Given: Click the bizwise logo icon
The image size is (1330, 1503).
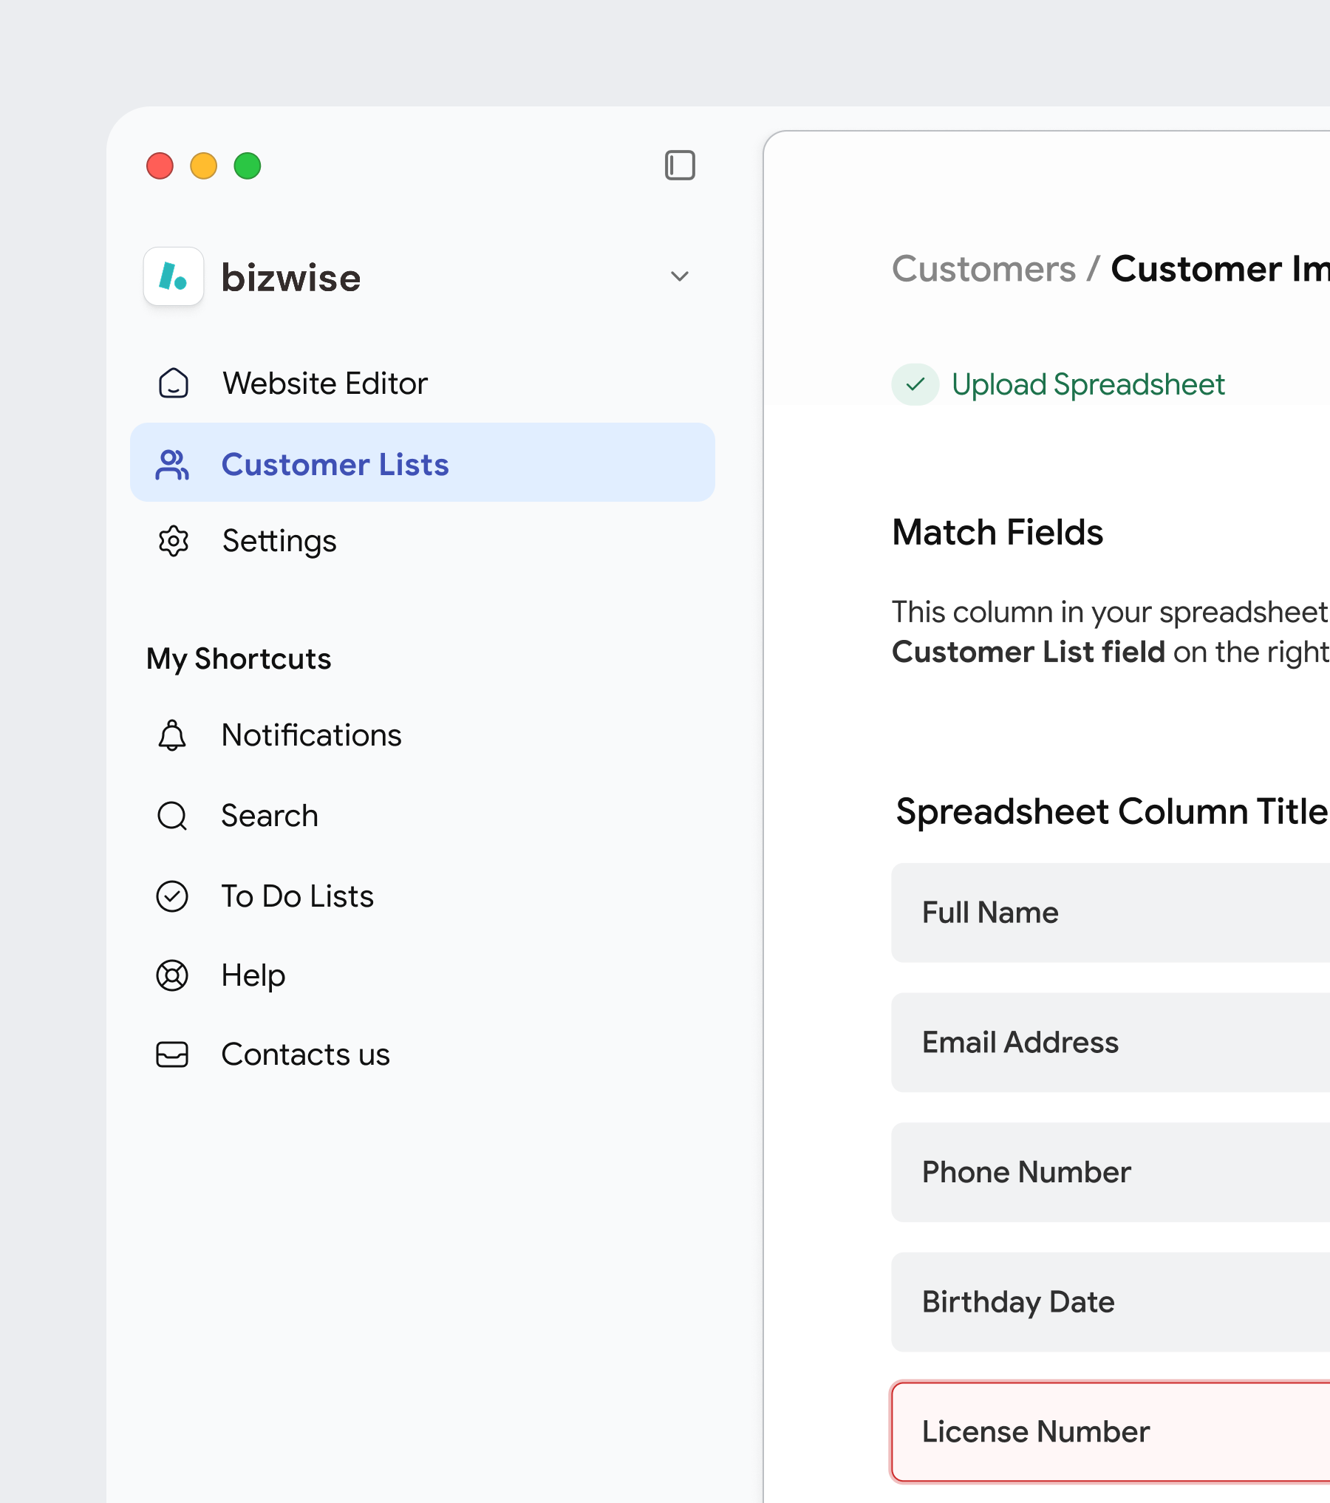Looking at the screenshot, I should point(174,277).
